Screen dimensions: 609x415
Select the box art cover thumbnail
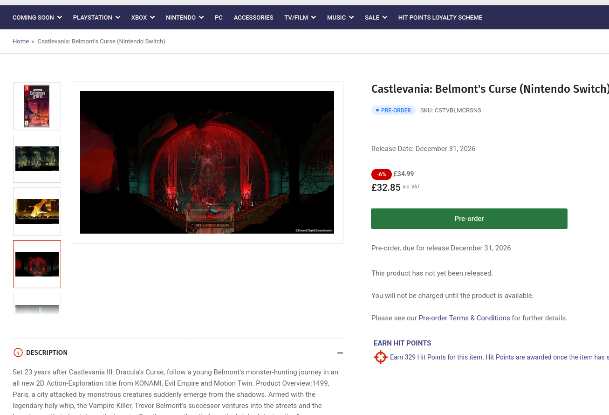tap(37, 106)
